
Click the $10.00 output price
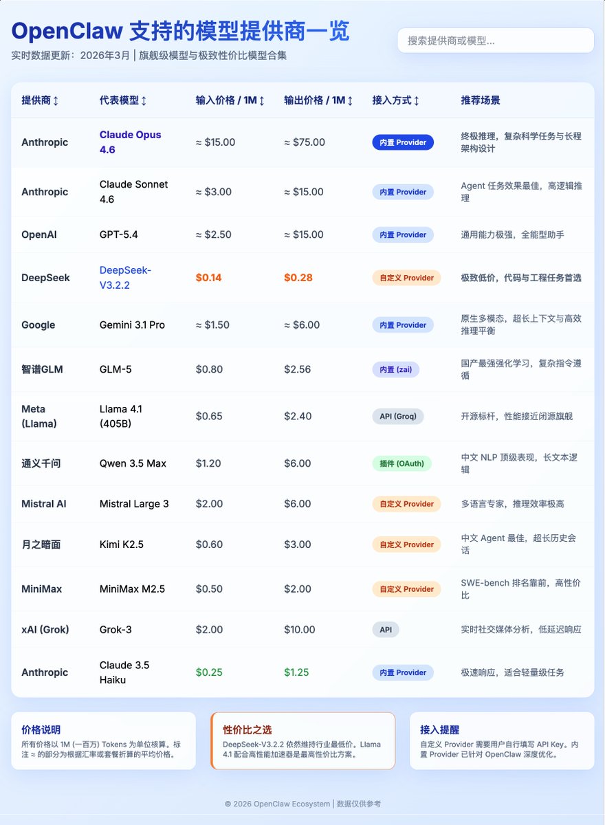[300, 630]
